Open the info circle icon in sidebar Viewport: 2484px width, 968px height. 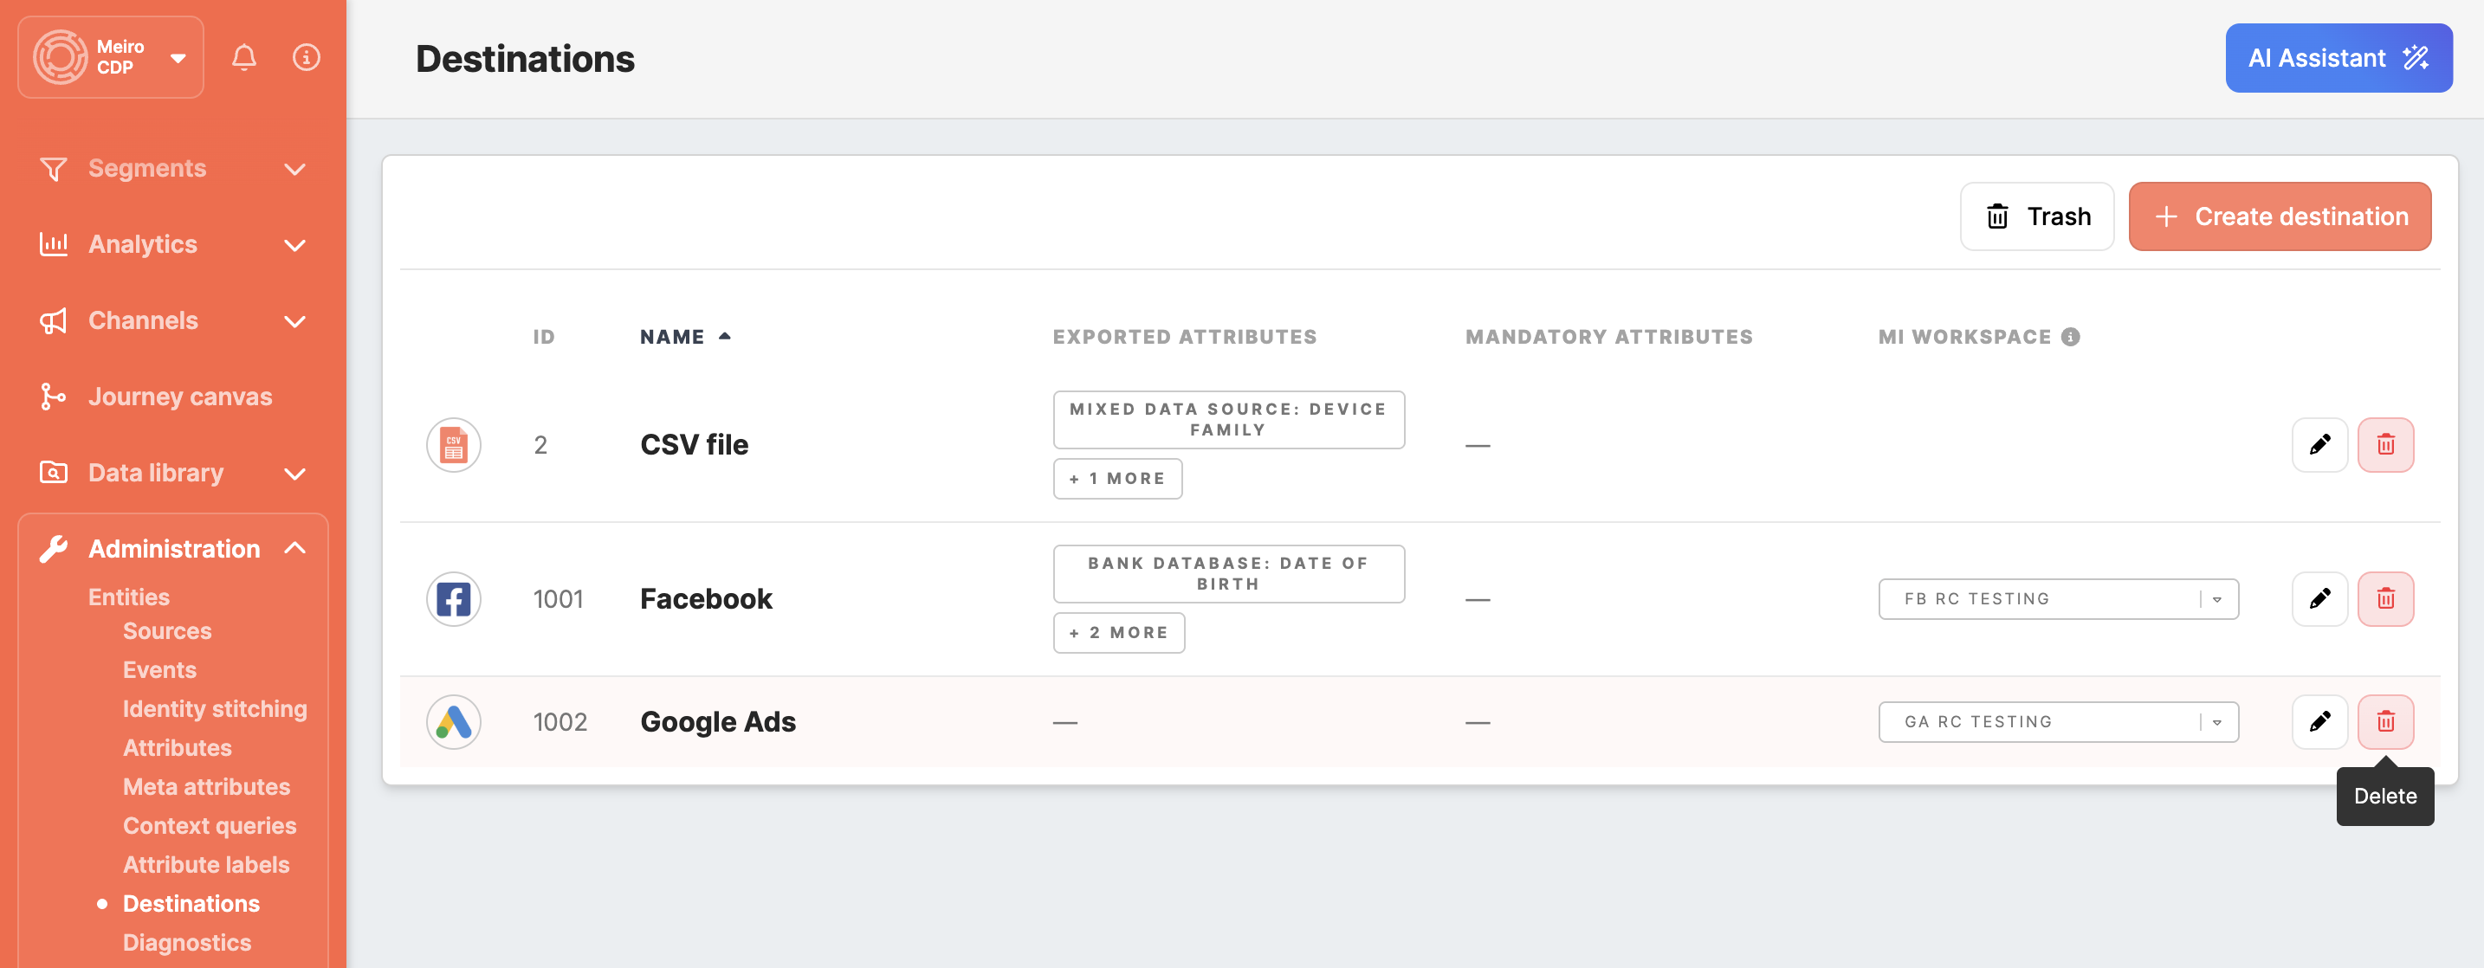[x=307, y=58]
